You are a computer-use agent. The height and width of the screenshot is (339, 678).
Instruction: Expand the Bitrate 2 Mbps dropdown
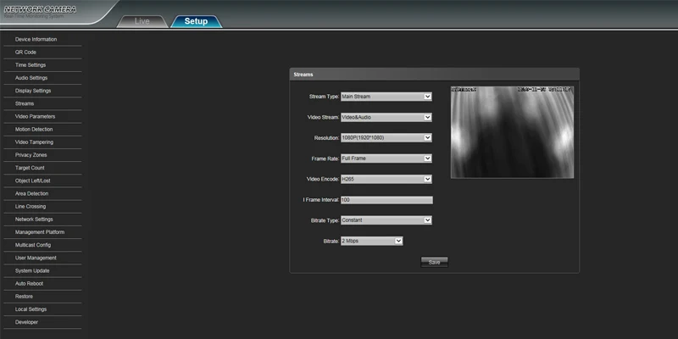click(372, 241)
